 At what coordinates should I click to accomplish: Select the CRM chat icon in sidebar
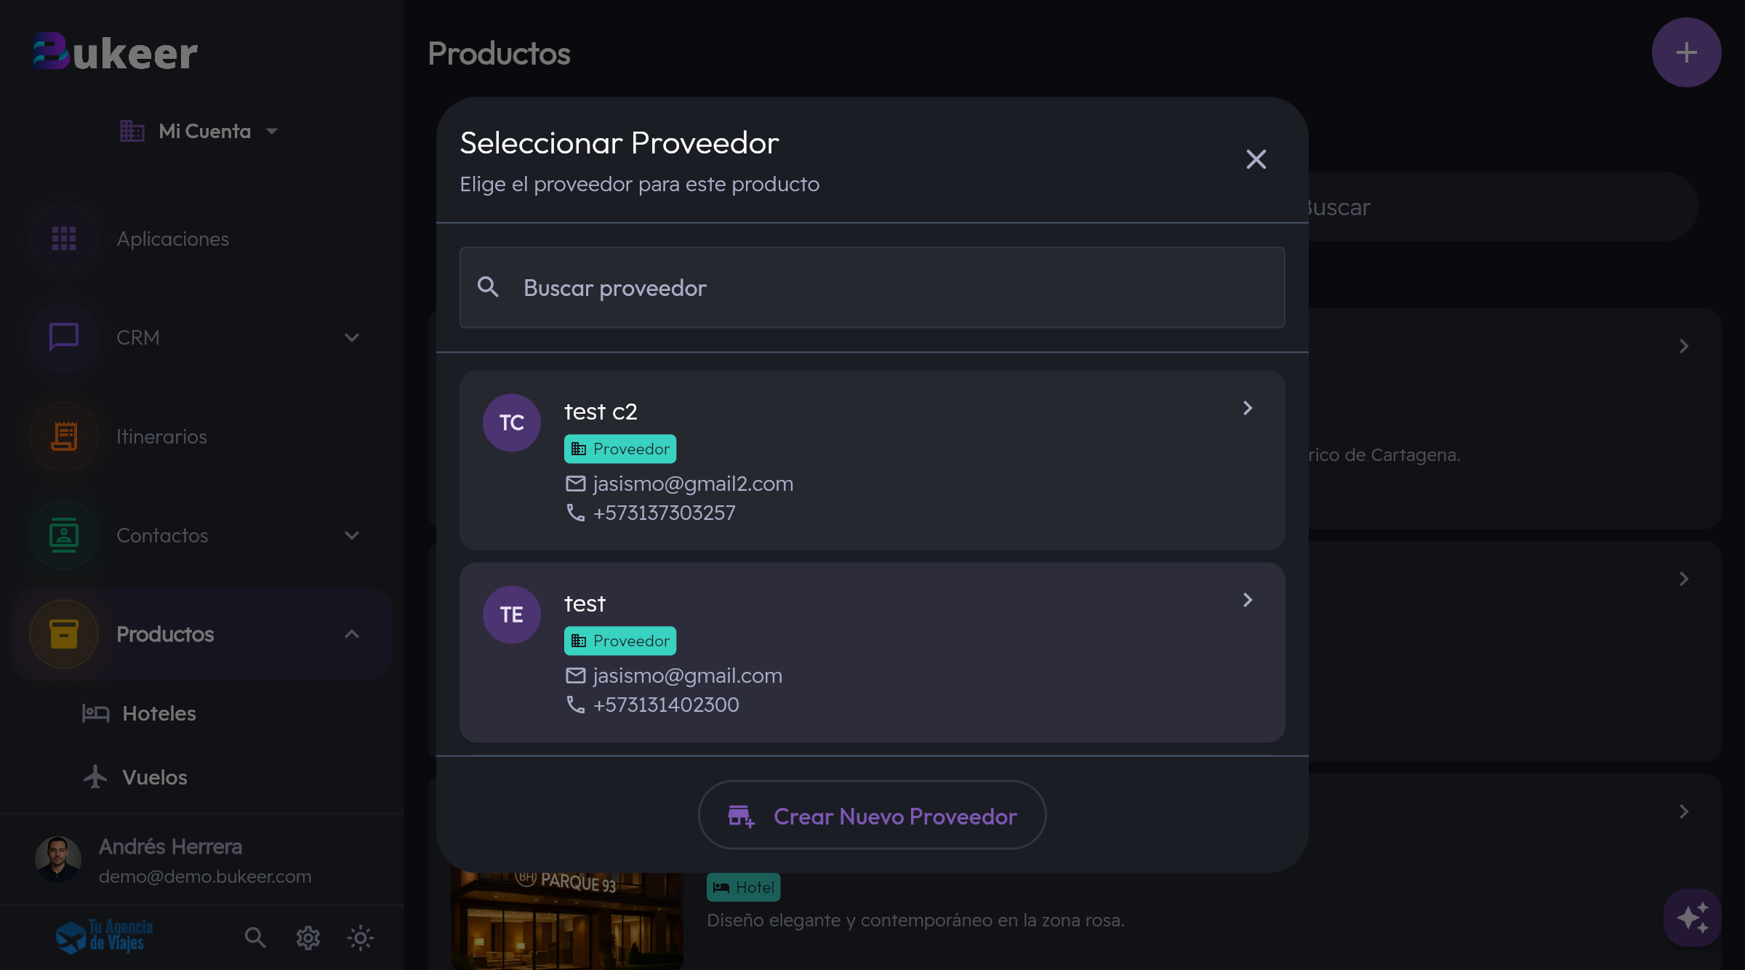coord(64,337)
